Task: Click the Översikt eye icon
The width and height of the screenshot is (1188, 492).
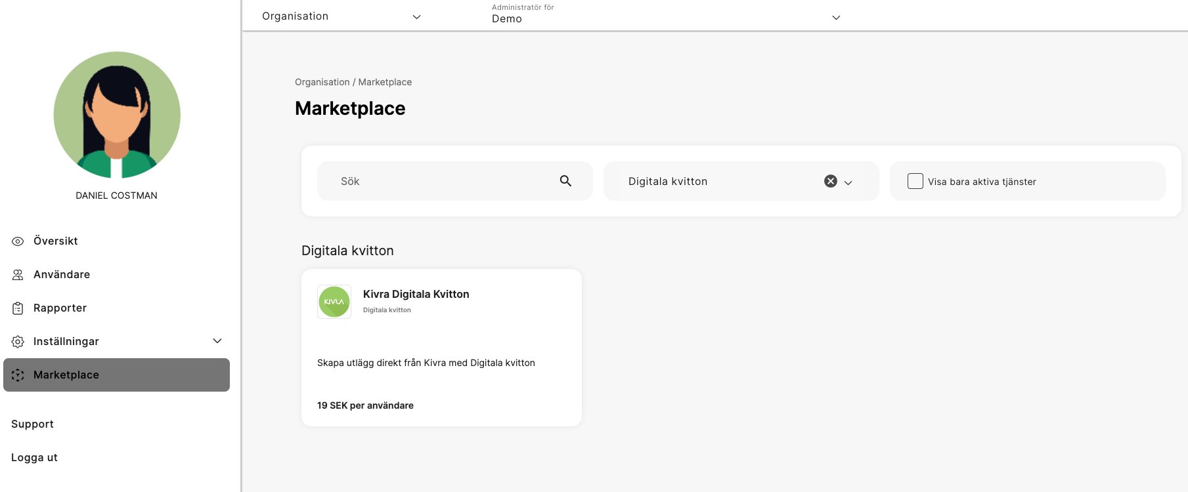Action: pos(18,241)
